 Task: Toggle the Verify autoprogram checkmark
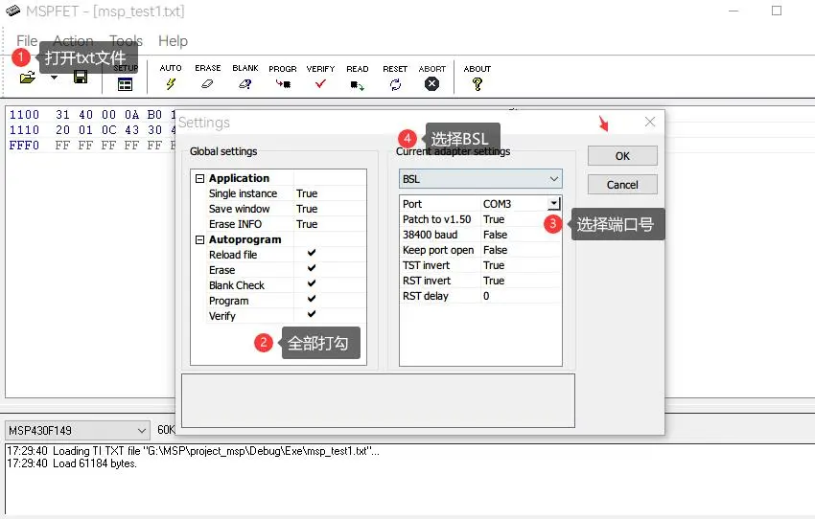click(311, 316)
